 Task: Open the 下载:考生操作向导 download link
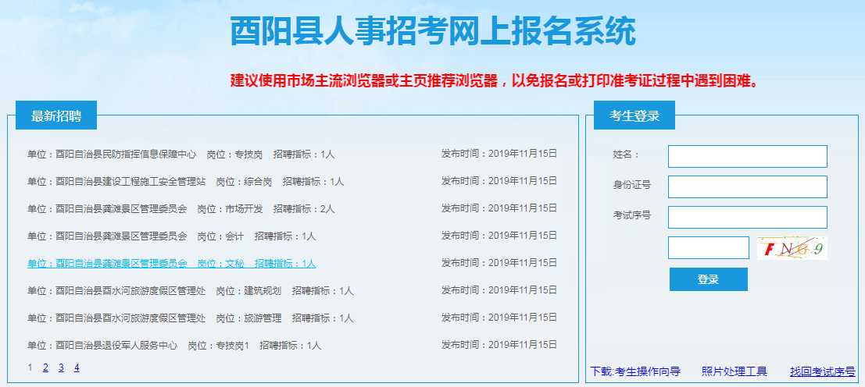point(635,371)
